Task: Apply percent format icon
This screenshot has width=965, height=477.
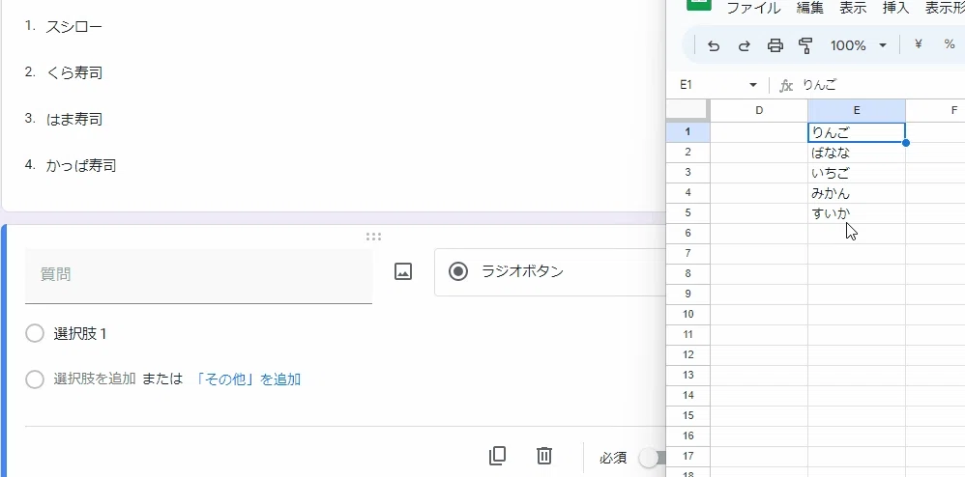Action: point(949,44)
